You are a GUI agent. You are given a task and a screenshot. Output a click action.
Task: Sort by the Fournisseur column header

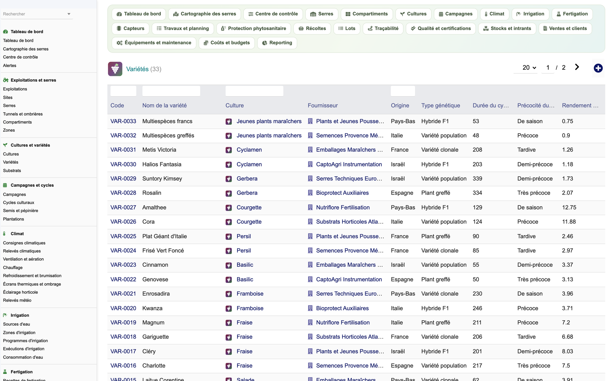click(323, 105)
